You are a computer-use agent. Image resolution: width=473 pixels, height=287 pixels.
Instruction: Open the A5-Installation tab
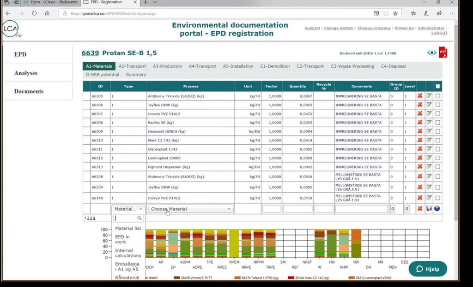coord(238,66)
